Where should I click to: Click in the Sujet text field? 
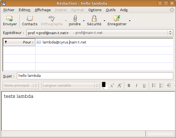coord(95,76)
